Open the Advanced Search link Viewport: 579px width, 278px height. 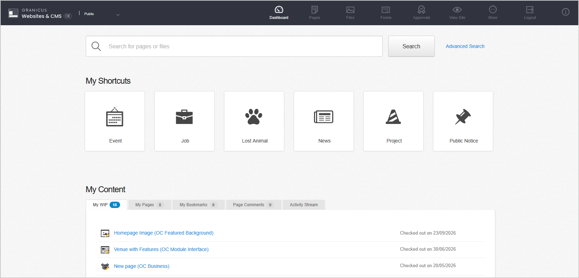(465, 46)
